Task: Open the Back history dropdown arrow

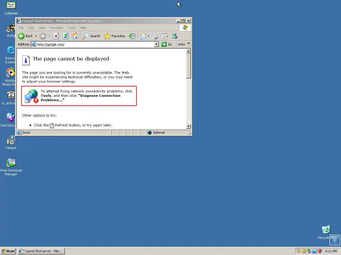Action: pyautogui.click(x=36, y=36)
